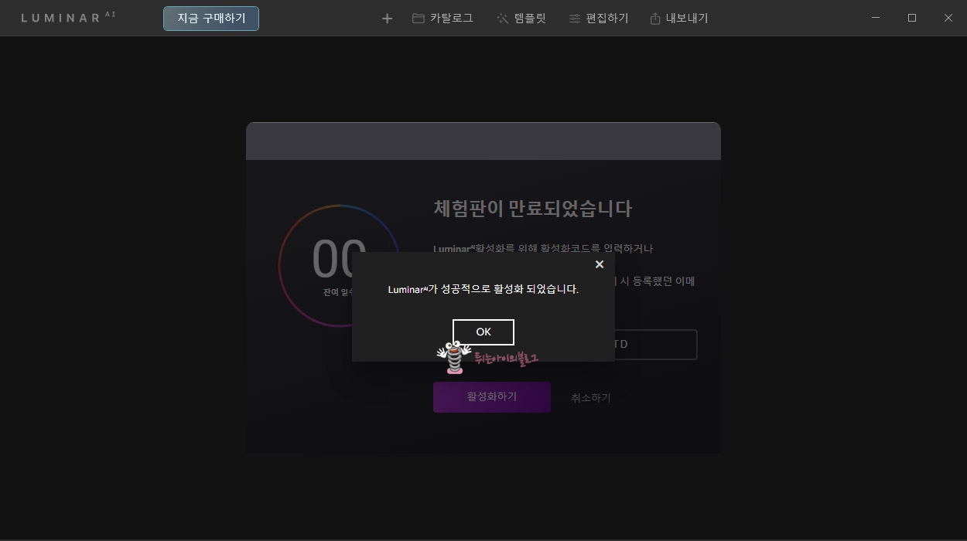This screenshot has height=541, width=967.
Task: Switch to the 템플릿 tab
Action: [x=521, y=18]
